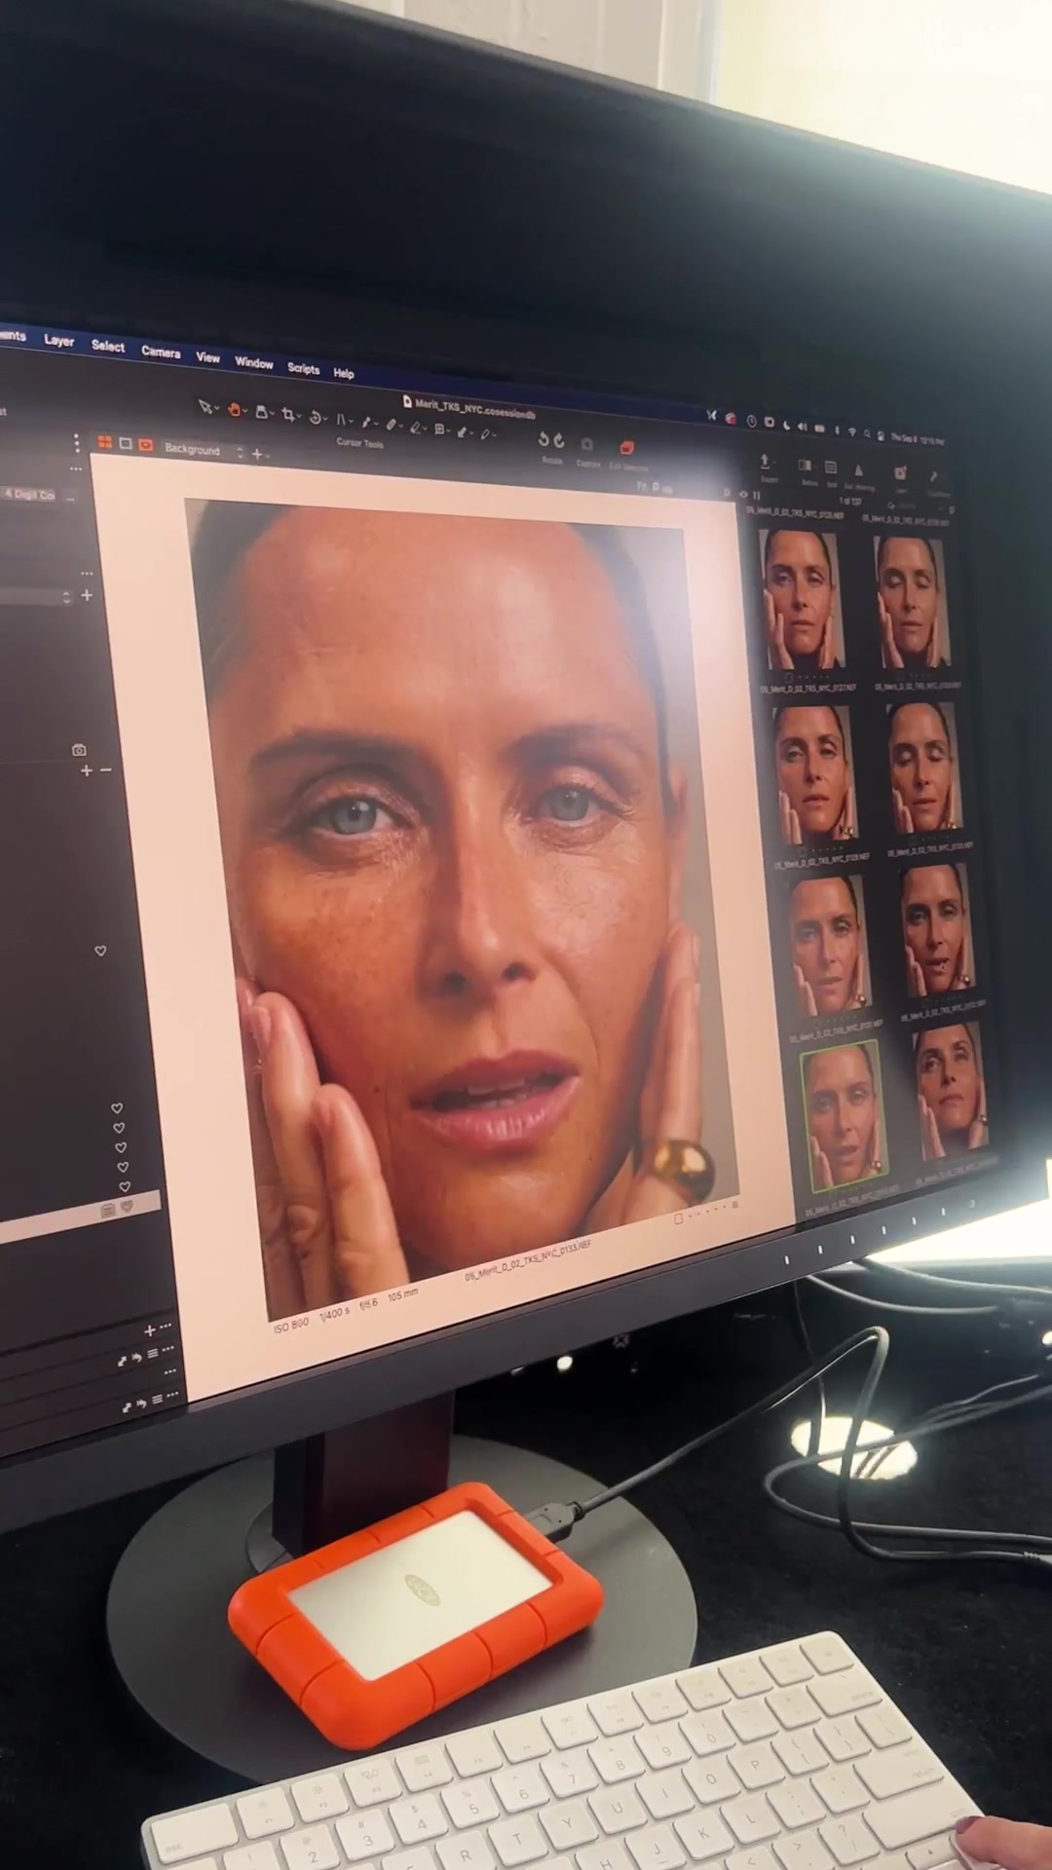
Task: Open the macOS Wi-Fi status icon
Action: (x=850, y=431)
